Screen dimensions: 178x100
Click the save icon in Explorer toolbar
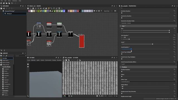(1, 8)
